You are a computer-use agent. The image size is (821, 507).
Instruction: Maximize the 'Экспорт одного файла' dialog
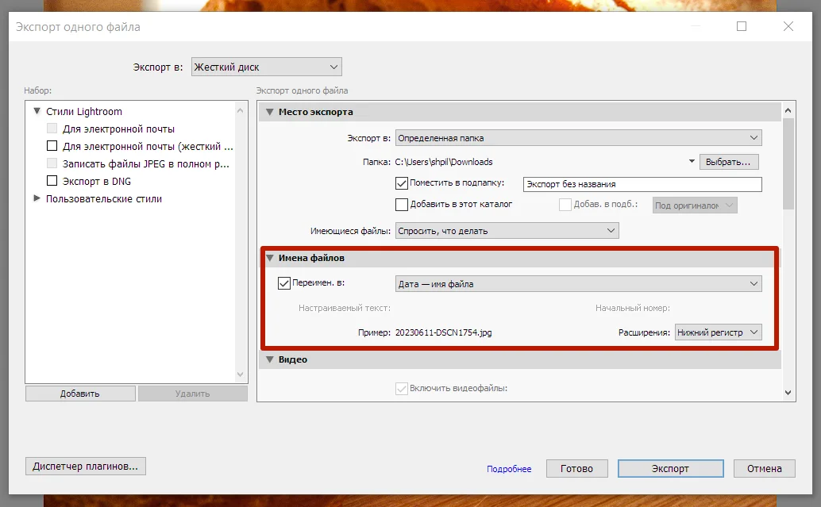click(x=742, y=26)
